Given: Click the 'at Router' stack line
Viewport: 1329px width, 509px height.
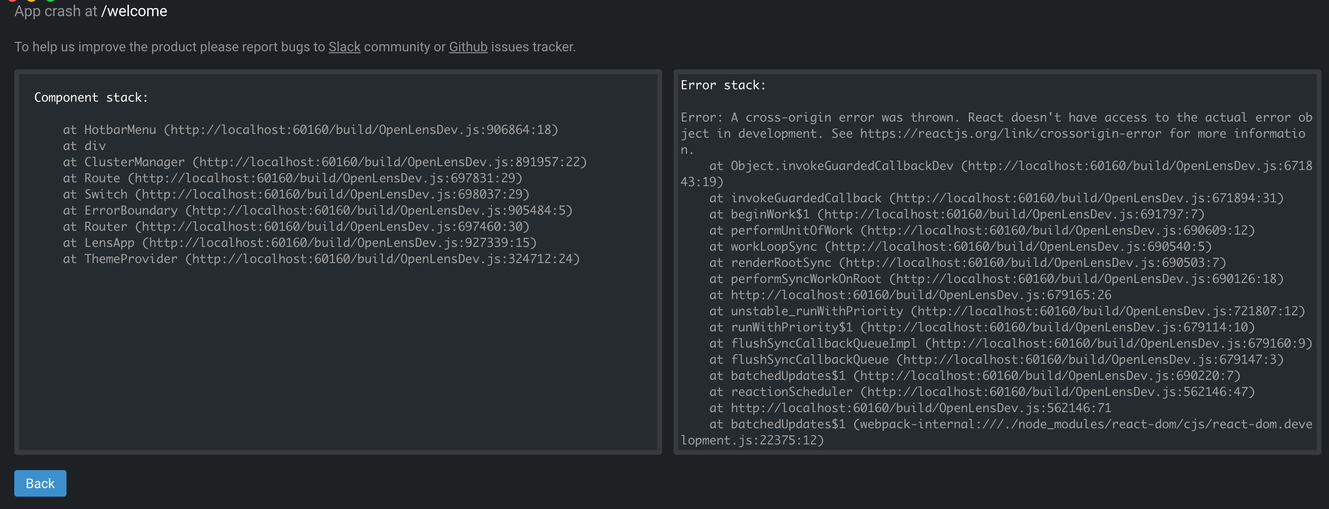Looking at the screenshot, I should [x=296, y=226].
